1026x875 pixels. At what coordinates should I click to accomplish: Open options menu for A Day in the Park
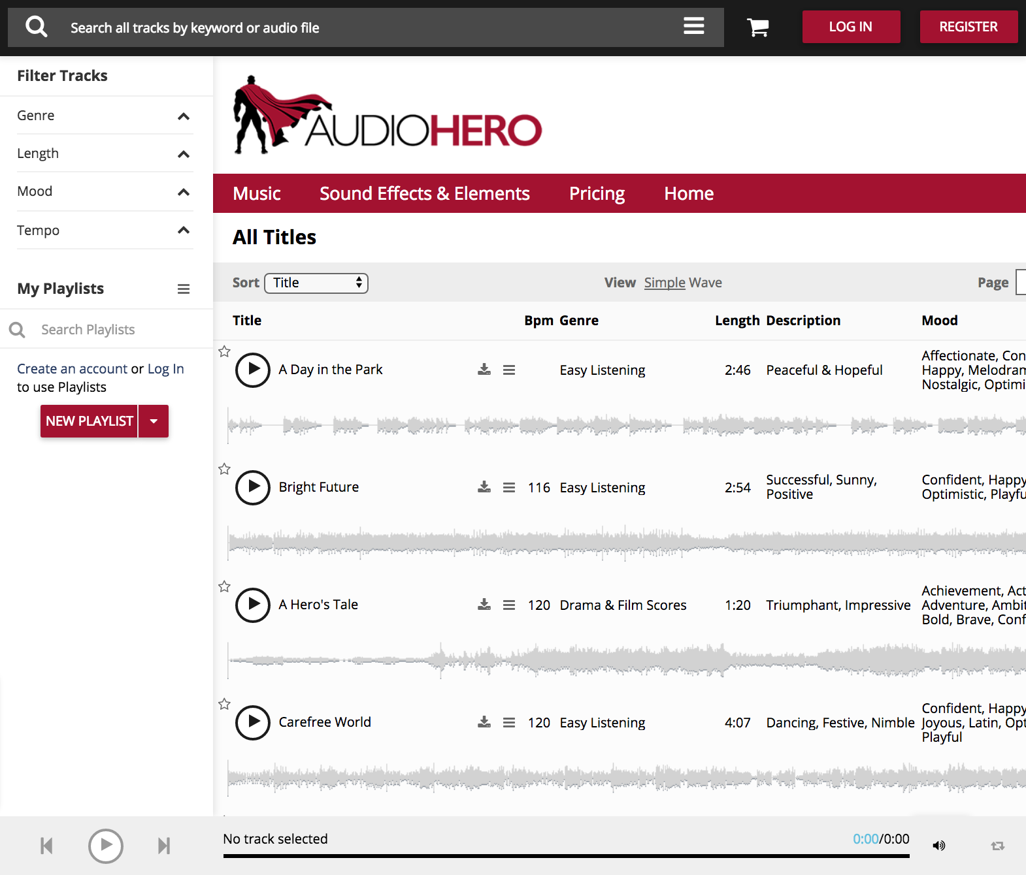click(509, 370)
